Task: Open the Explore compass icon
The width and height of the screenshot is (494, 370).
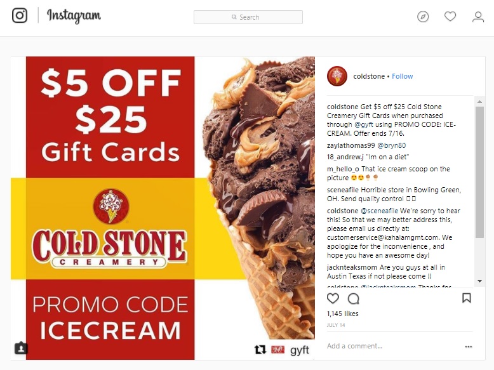Action: (423, 17)
